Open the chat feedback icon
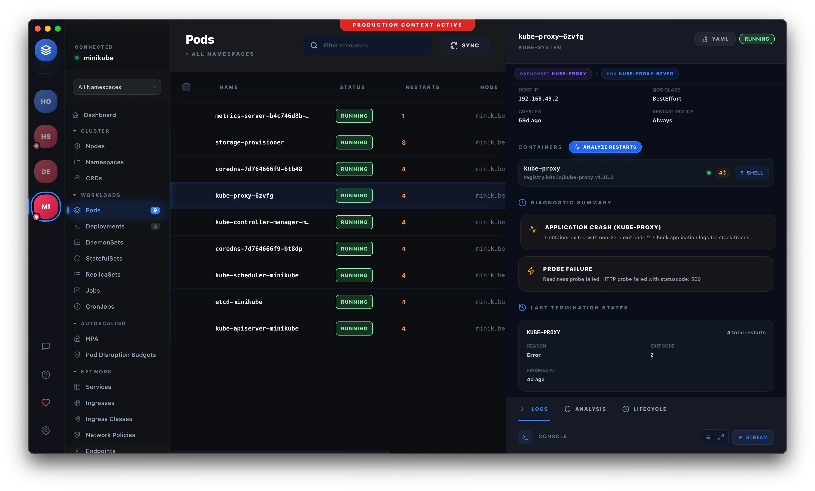The height and width of the screenshot is (491, 815). pyautogui.click(x=46, y=346)
